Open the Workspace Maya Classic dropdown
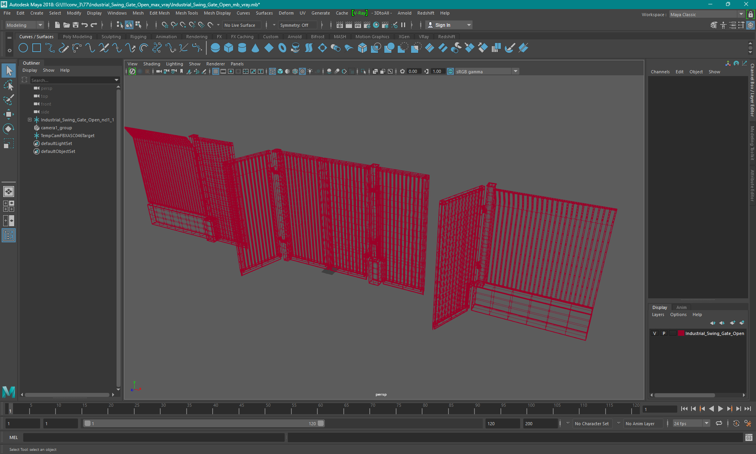Viewport: 756px width, 454px height. point(707,14)
